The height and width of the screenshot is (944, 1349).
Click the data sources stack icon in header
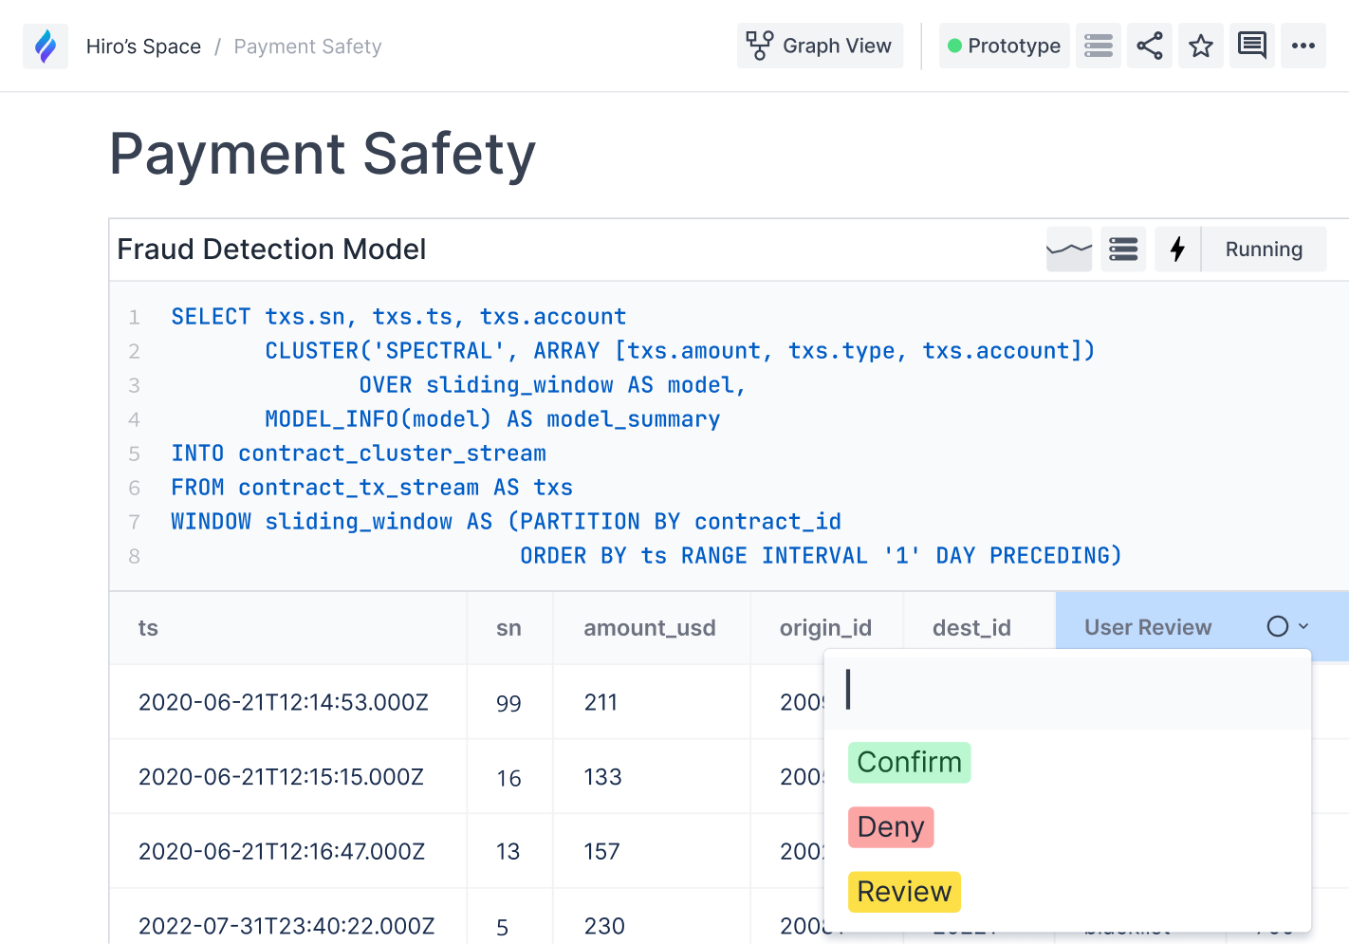pos(1098,45)
